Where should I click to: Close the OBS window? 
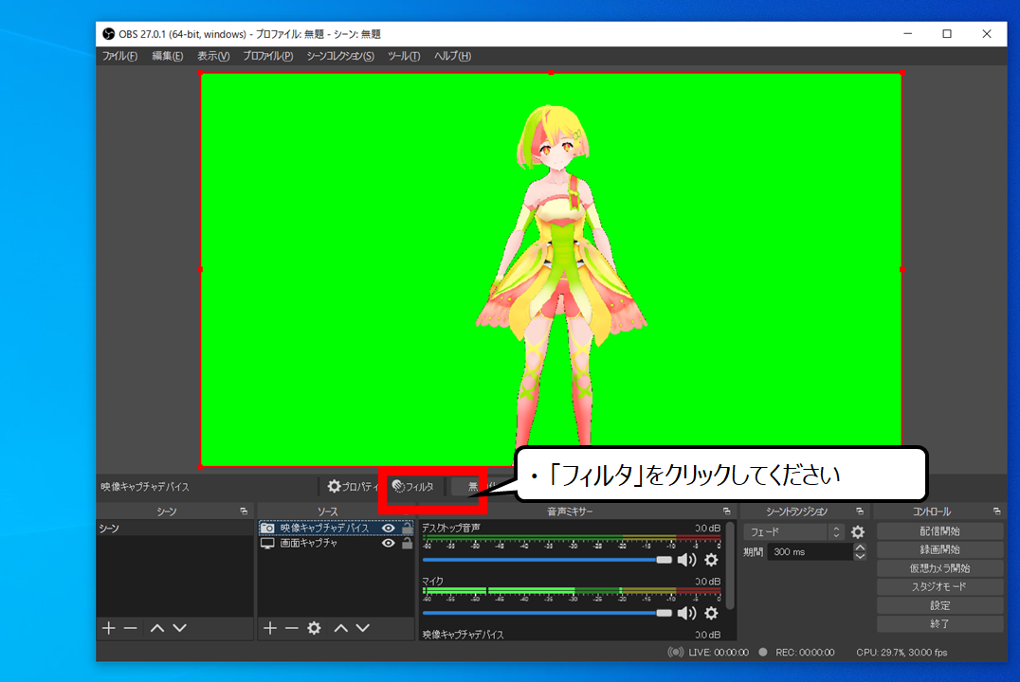click(x=987, y=34)
